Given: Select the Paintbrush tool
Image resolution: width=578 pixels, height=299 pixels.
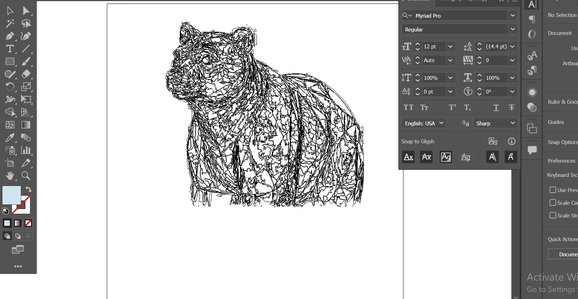Looking at the screenshot, I should pyautogui.click(x=26, y=61).
